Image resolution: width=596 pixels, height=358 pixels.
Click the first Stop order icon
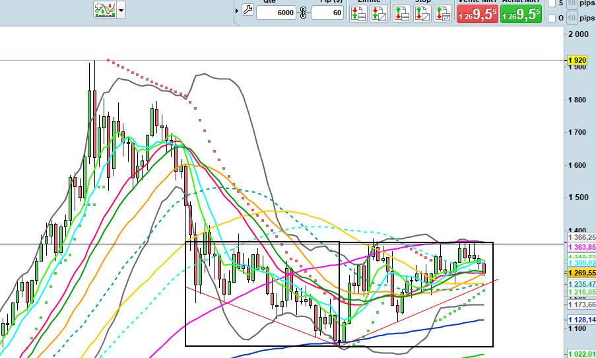click(x=401, y=14)
